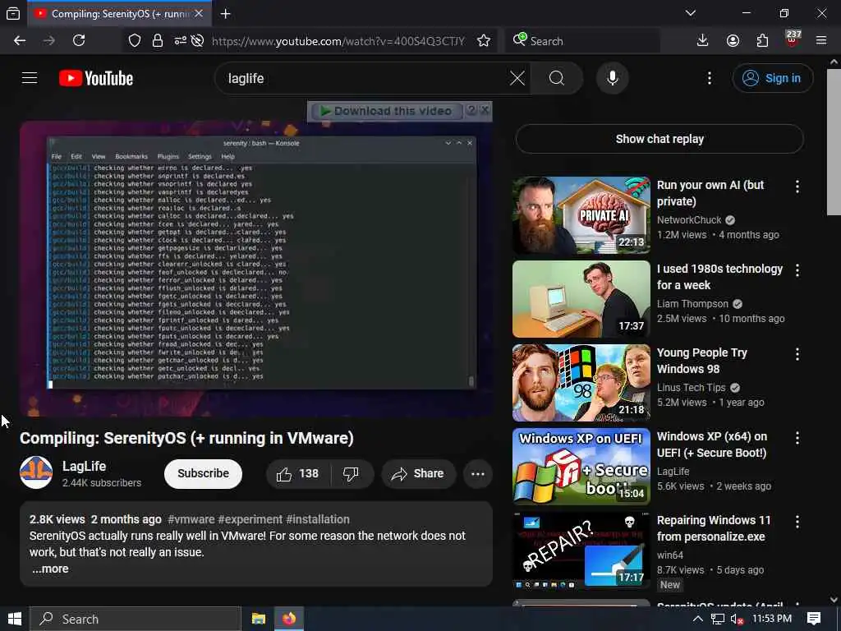This screenshot has height=631, width=841.
Task: Open the extensions puzzle icon
Action: (x=762, y=41)
